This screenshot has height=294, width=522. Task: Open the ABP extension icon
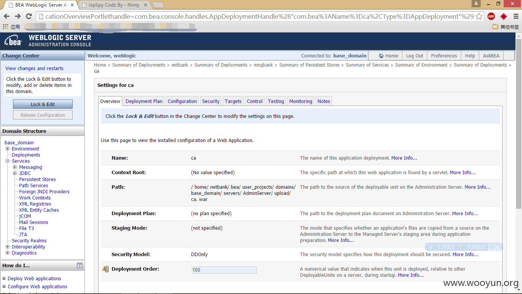491,16
